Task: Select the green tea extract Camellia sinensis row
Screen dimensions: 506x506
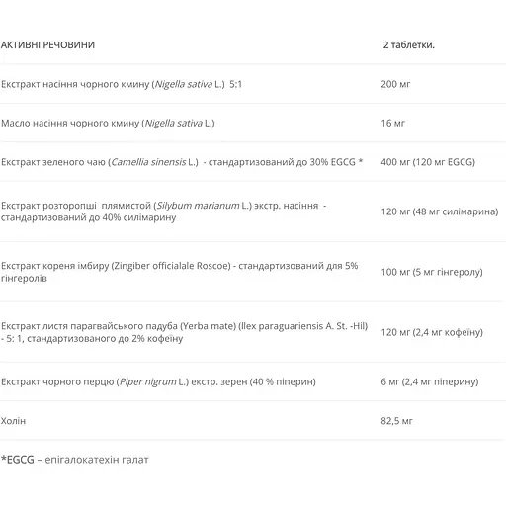Action: 253,162
